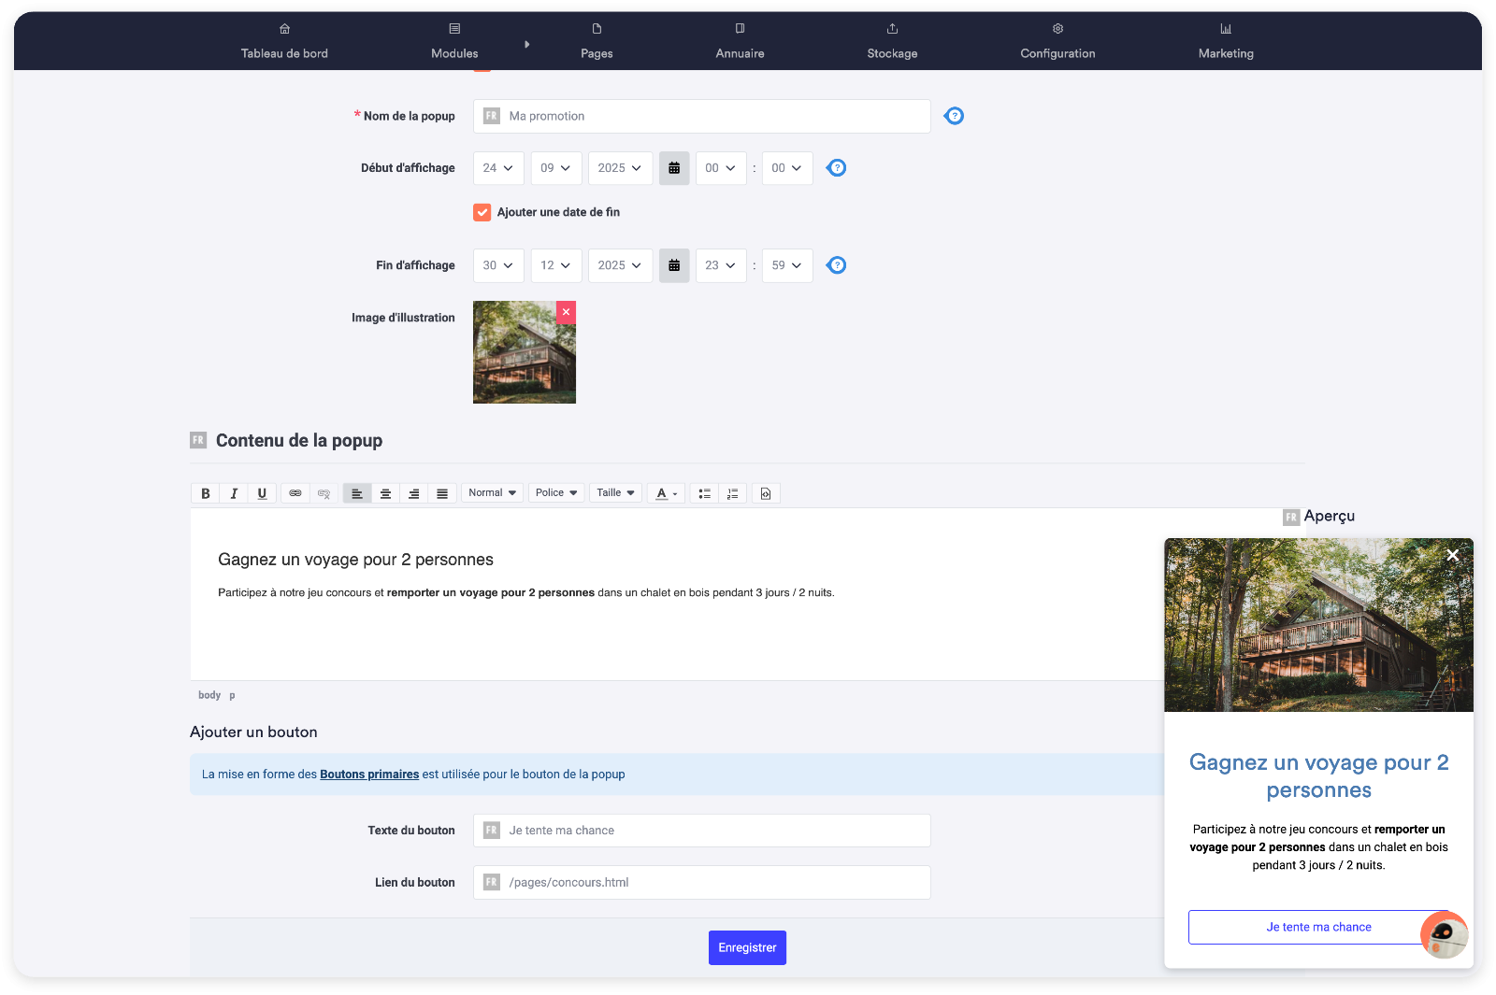Viewport: 1496px width, 995px height.
Task: Toggle underline formatting in the editor
Action: coord(262,493)
